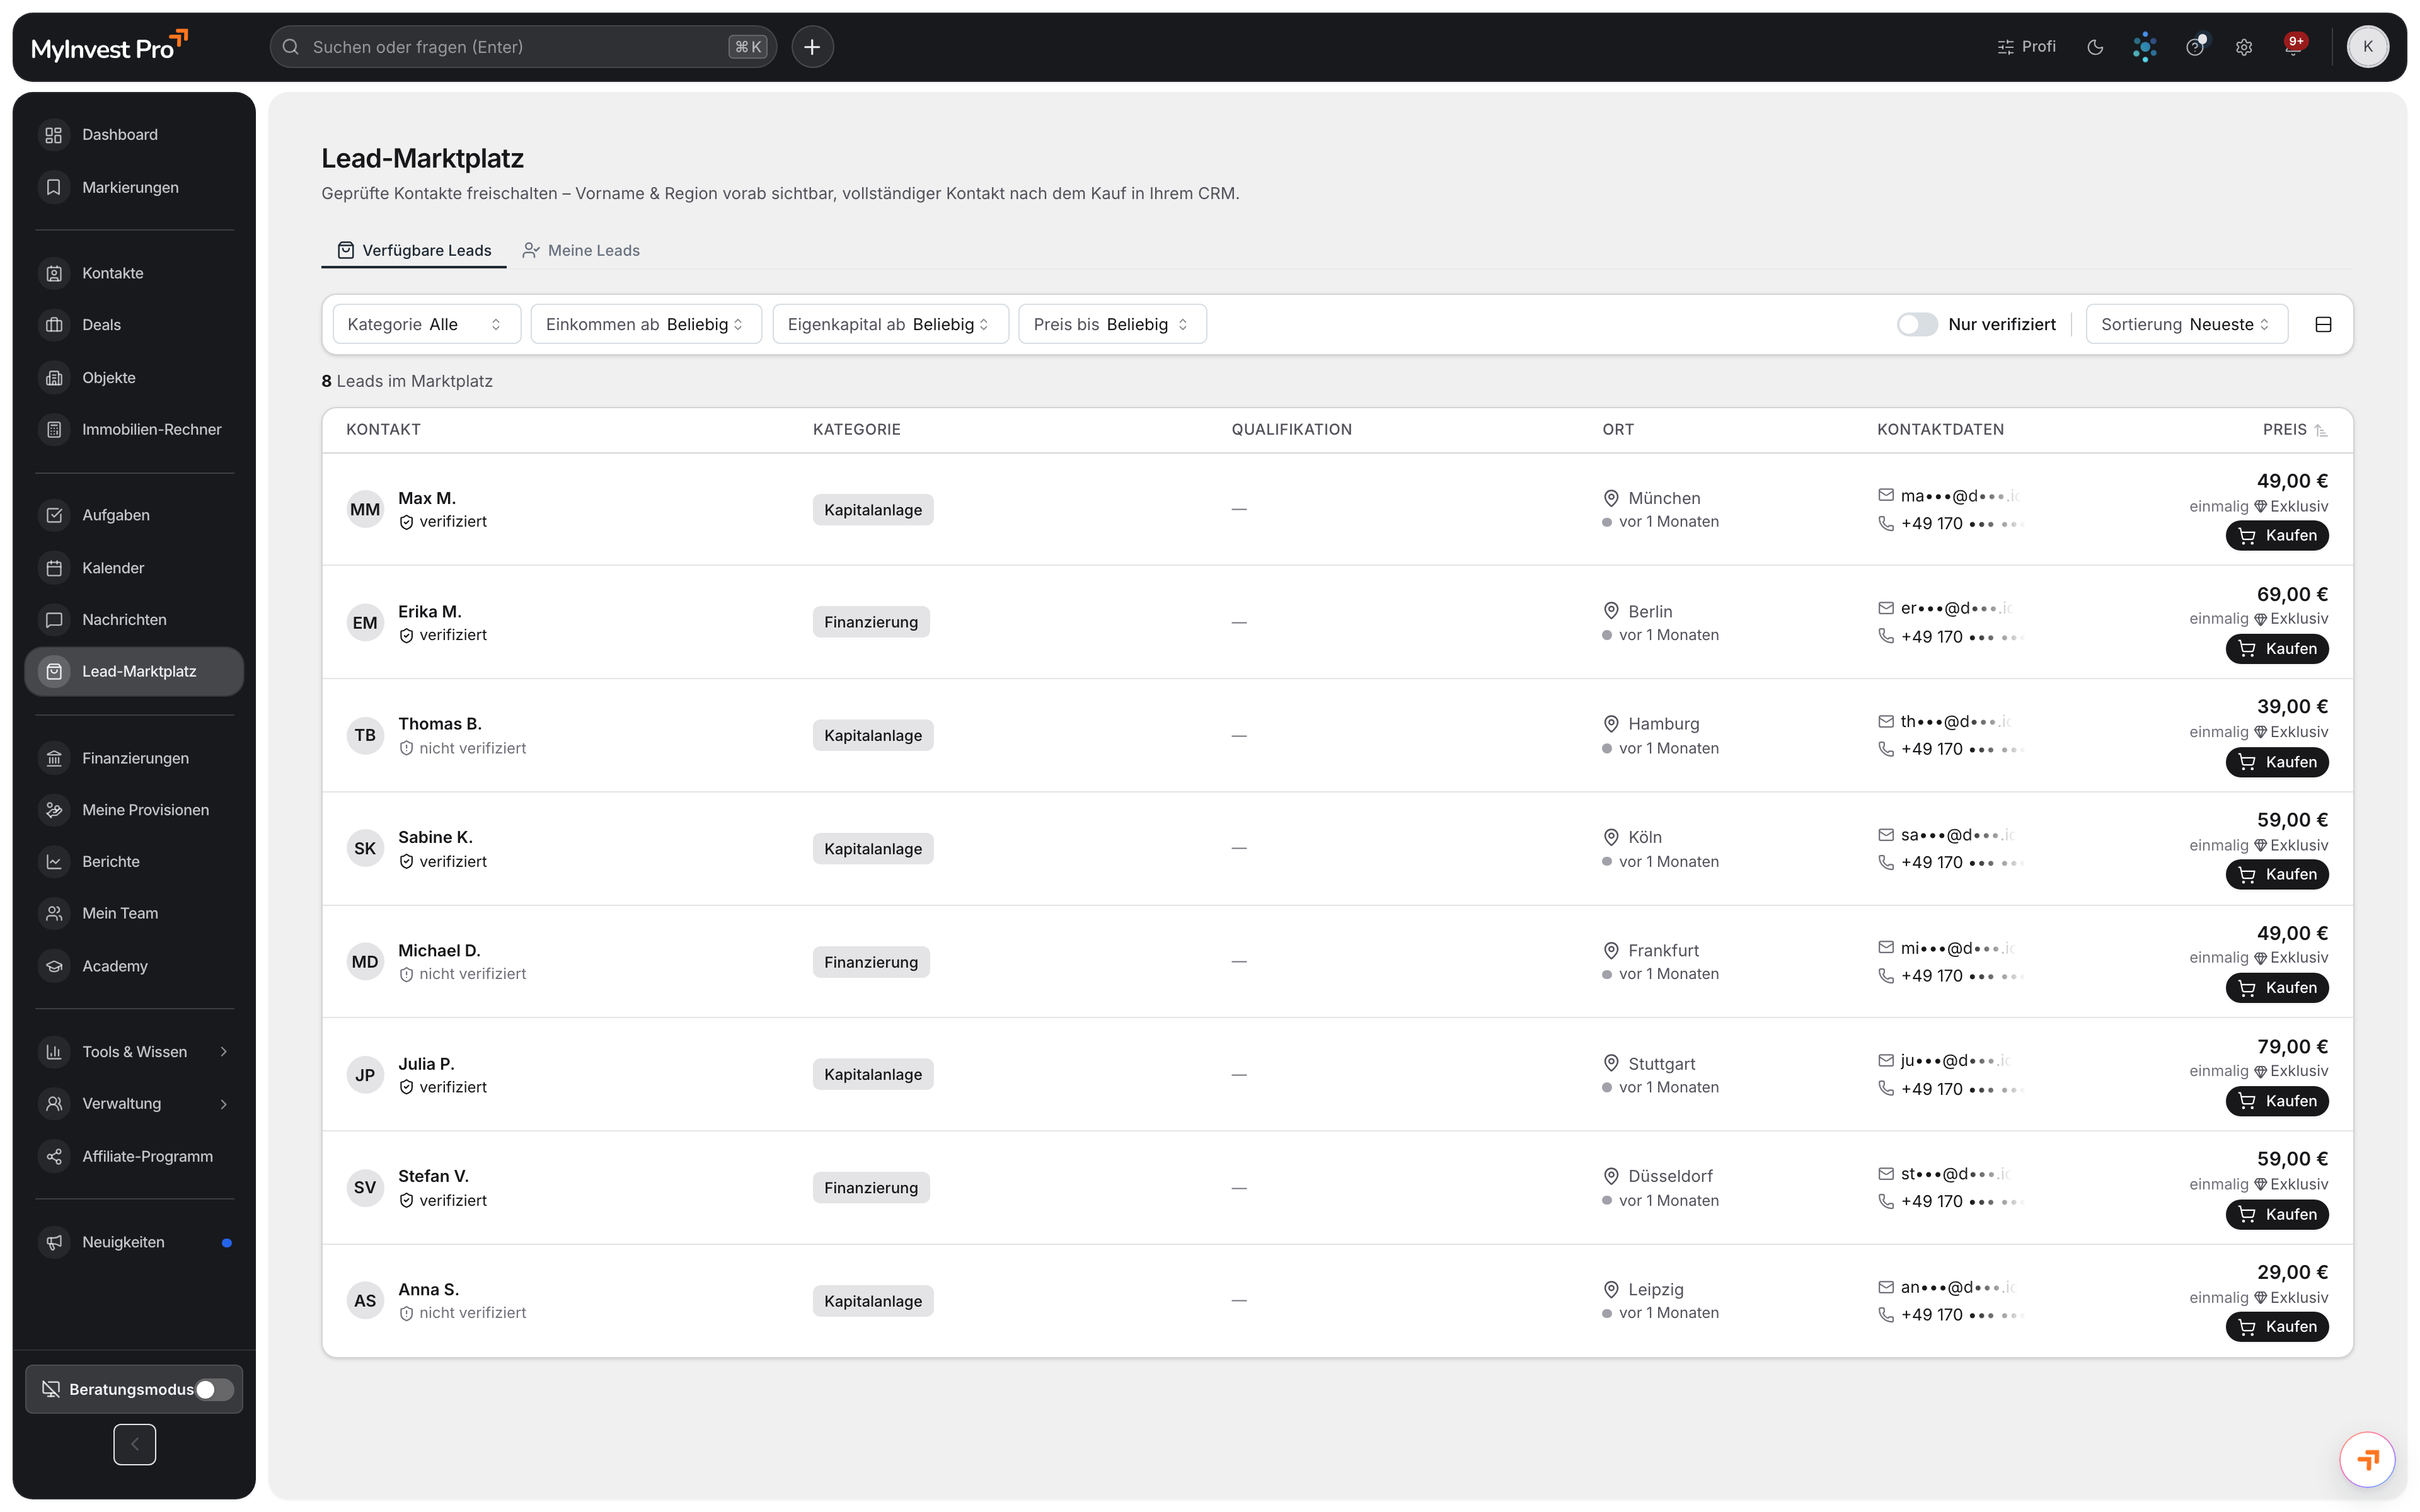
Task: Buy Erika M. lead with Kaufen
Action: point(2277,649)
